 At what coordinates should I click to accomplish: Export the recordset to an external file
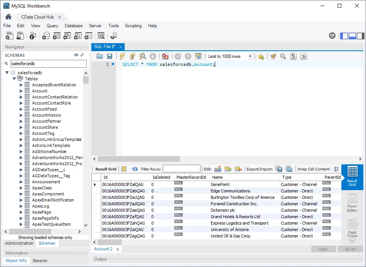coord(279,169)
